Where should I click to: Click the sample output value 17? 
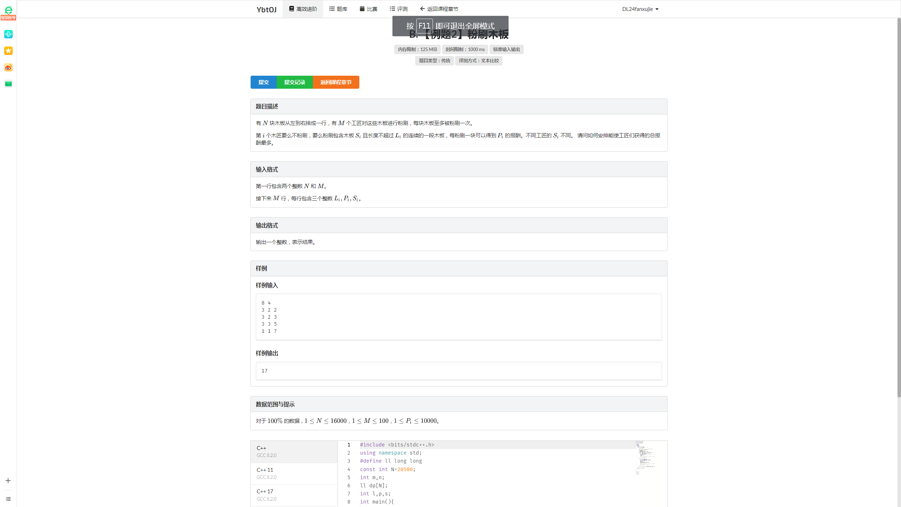click(264, 371)
